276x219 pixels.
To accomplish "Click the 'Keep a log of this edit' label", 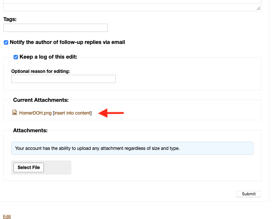I will [48, 57].
